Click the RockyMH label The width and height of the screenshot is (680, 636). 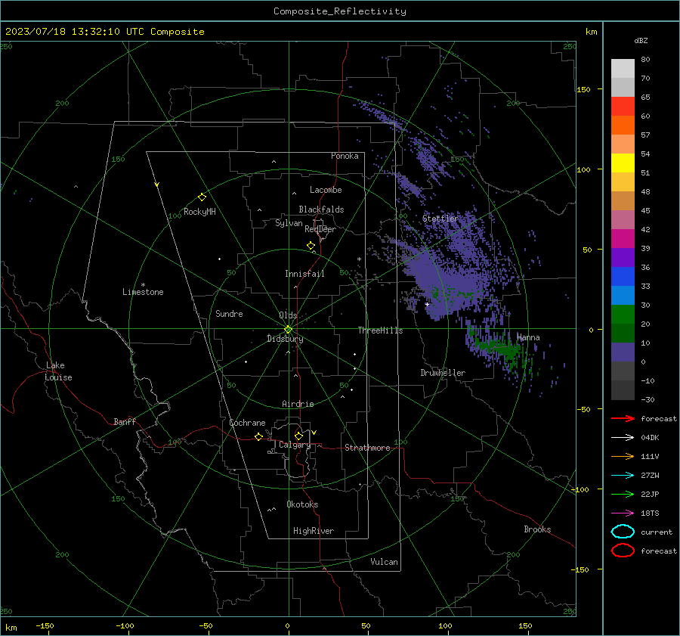tap(199, 212)
